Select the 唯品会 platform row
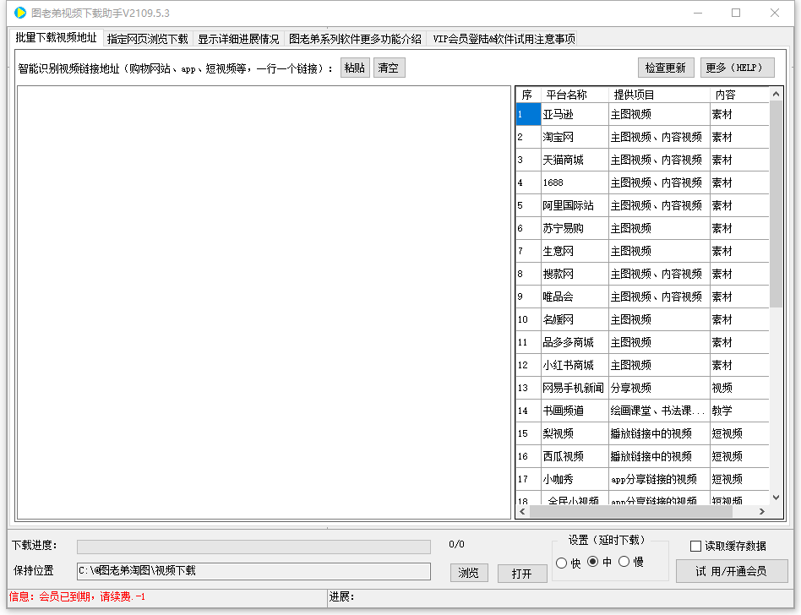 tap(642, 297)
